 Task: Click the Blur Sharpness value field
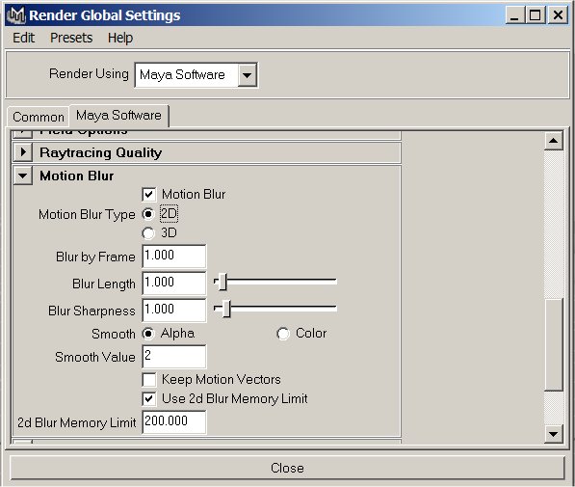pyautogui.click(x=173, y=310)
